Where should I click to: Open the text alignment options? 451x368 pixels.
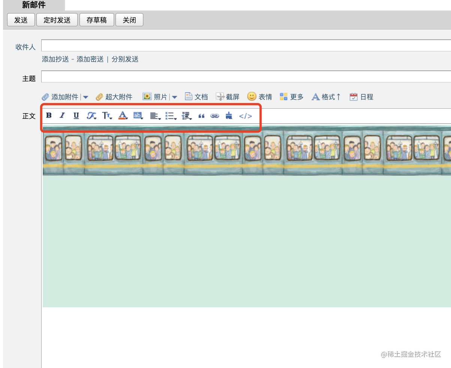click(x=155, y=116)
